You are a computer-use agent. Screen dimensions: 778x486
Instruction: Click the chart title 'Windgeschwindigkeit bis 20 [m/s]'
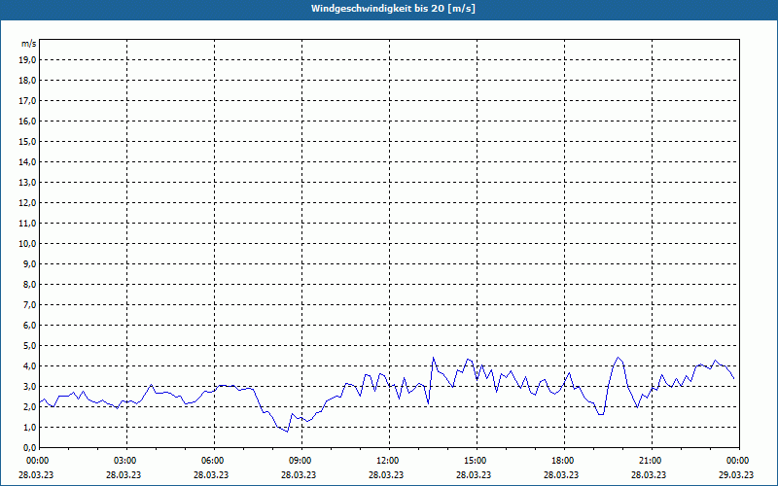pos(393,9)
